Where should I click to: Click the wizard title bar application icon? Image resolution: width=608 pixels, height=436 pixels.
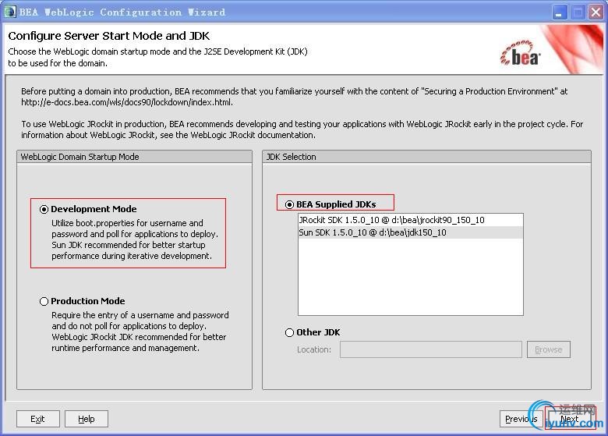(x=10, y=12)
